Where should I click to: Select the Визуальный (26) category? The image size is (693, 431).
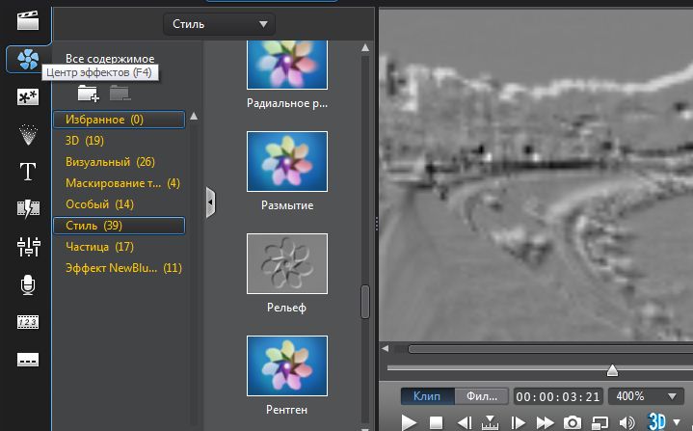pos(110,162)
